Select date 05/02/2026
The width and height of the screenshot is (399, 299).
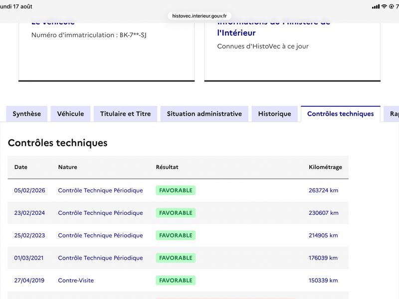click(30, 190)
